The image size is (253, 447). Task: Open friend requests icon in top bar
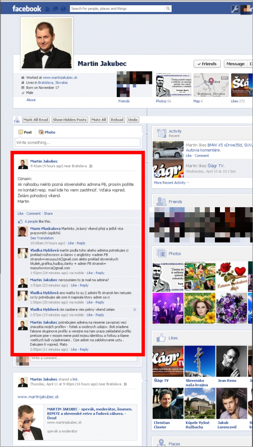[48, 9]
